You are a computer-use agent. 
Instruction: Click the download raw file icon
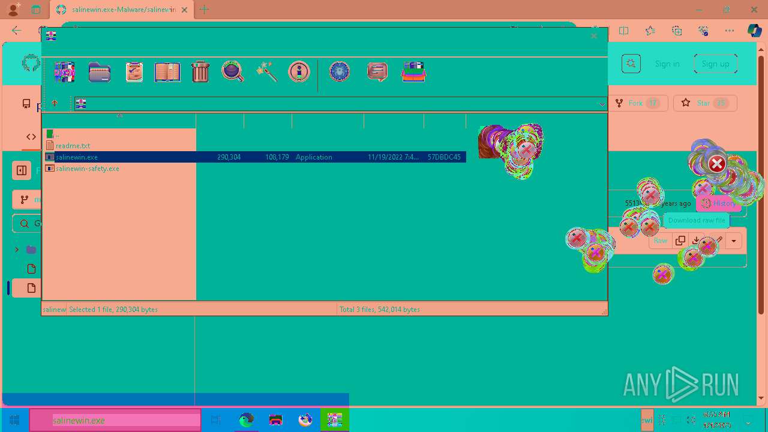[x=696, y=241]
